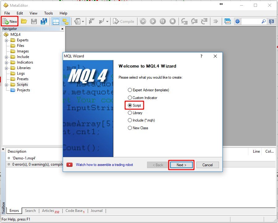Screen dimensions: 278x223
Task: Switch to the Code Base tab
Action: click(75, 211)
